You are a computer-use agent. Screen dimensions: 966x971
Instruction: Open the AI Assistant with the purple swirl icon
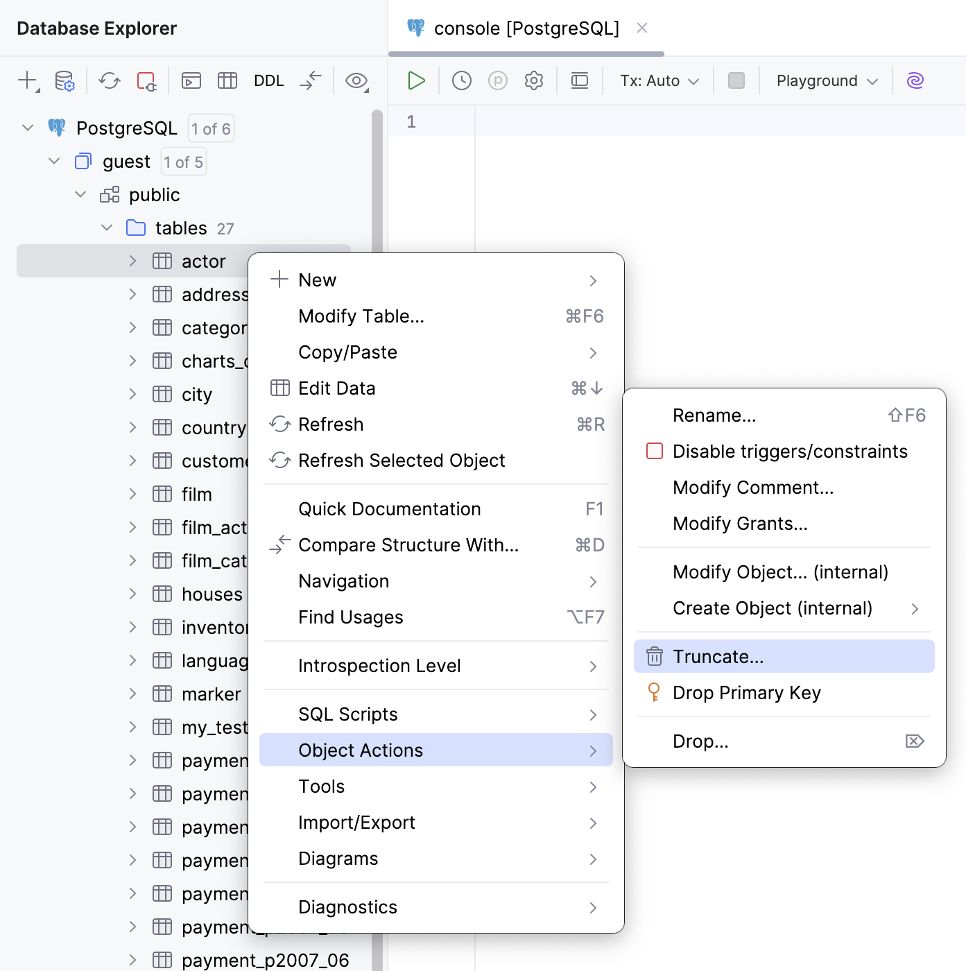[x=915, y=80]
